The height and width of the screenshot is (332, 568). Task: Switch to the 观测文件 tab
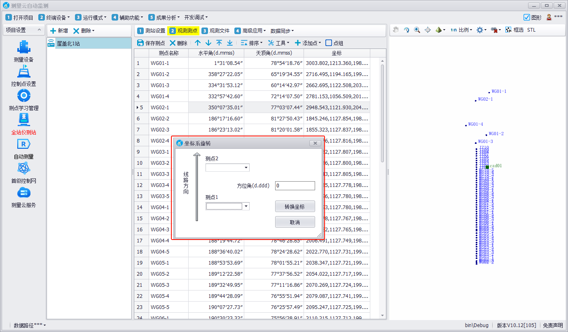tap(215, 30)
